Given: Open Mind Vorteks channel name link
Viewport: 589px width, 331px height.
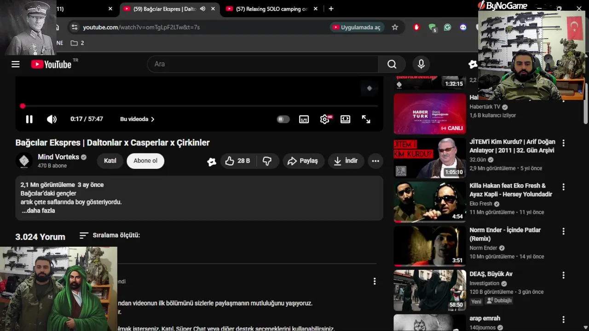Looking at the screenshot, I should click(58, 157).
